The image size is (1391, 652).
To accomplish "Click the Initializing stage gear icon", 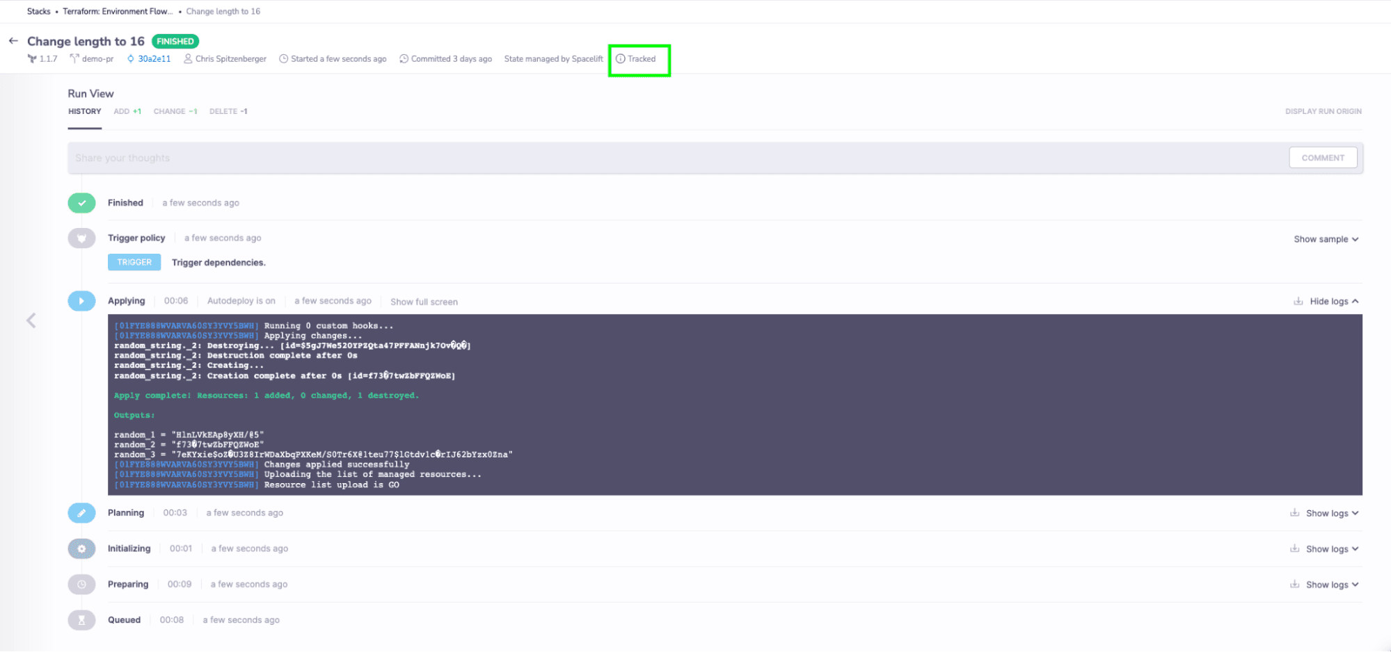I will click(81, 548).
